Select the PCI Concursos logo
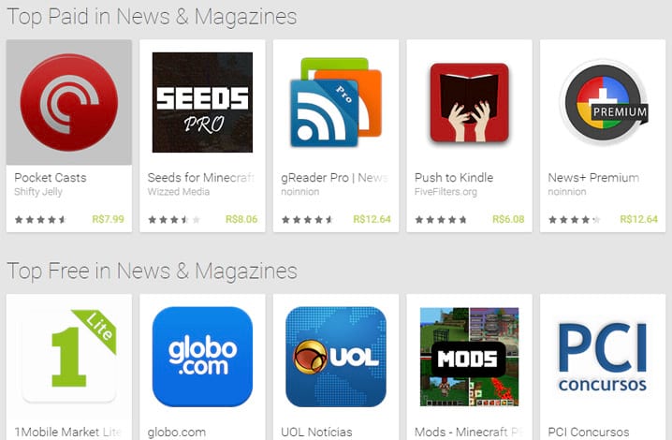This screenshot has width=672, height=440. click(603, 358)
